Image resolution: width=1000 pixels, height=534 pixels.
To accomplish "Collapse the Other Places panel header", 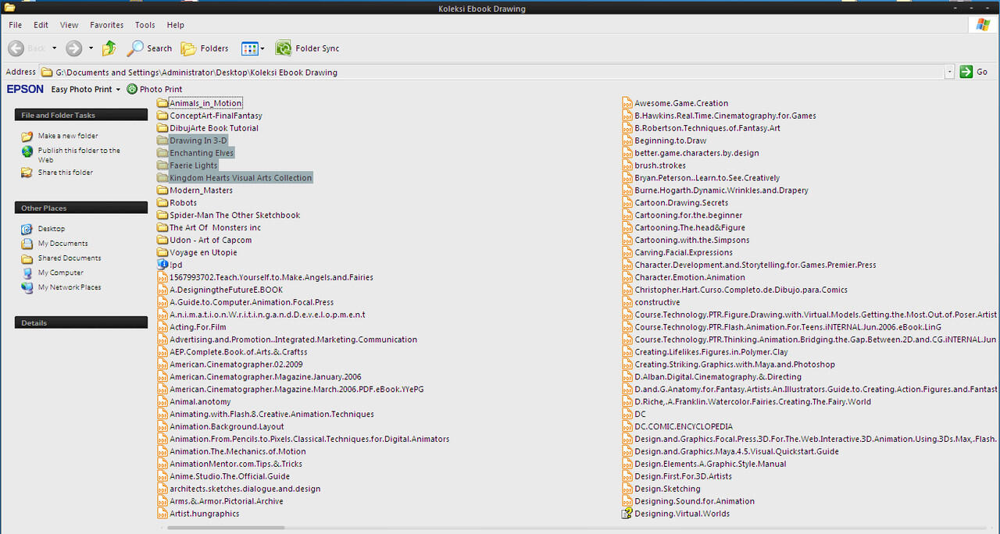I will pos(81,208).
